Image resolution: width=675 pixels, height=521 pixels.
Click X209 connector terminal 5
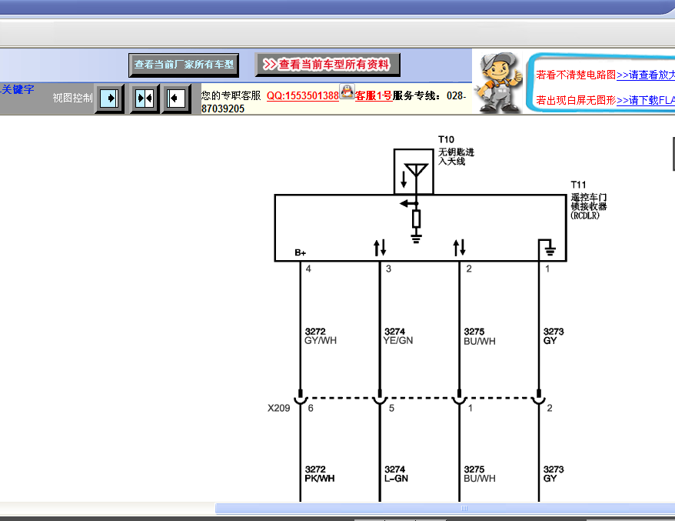click(x=380, y=397)
